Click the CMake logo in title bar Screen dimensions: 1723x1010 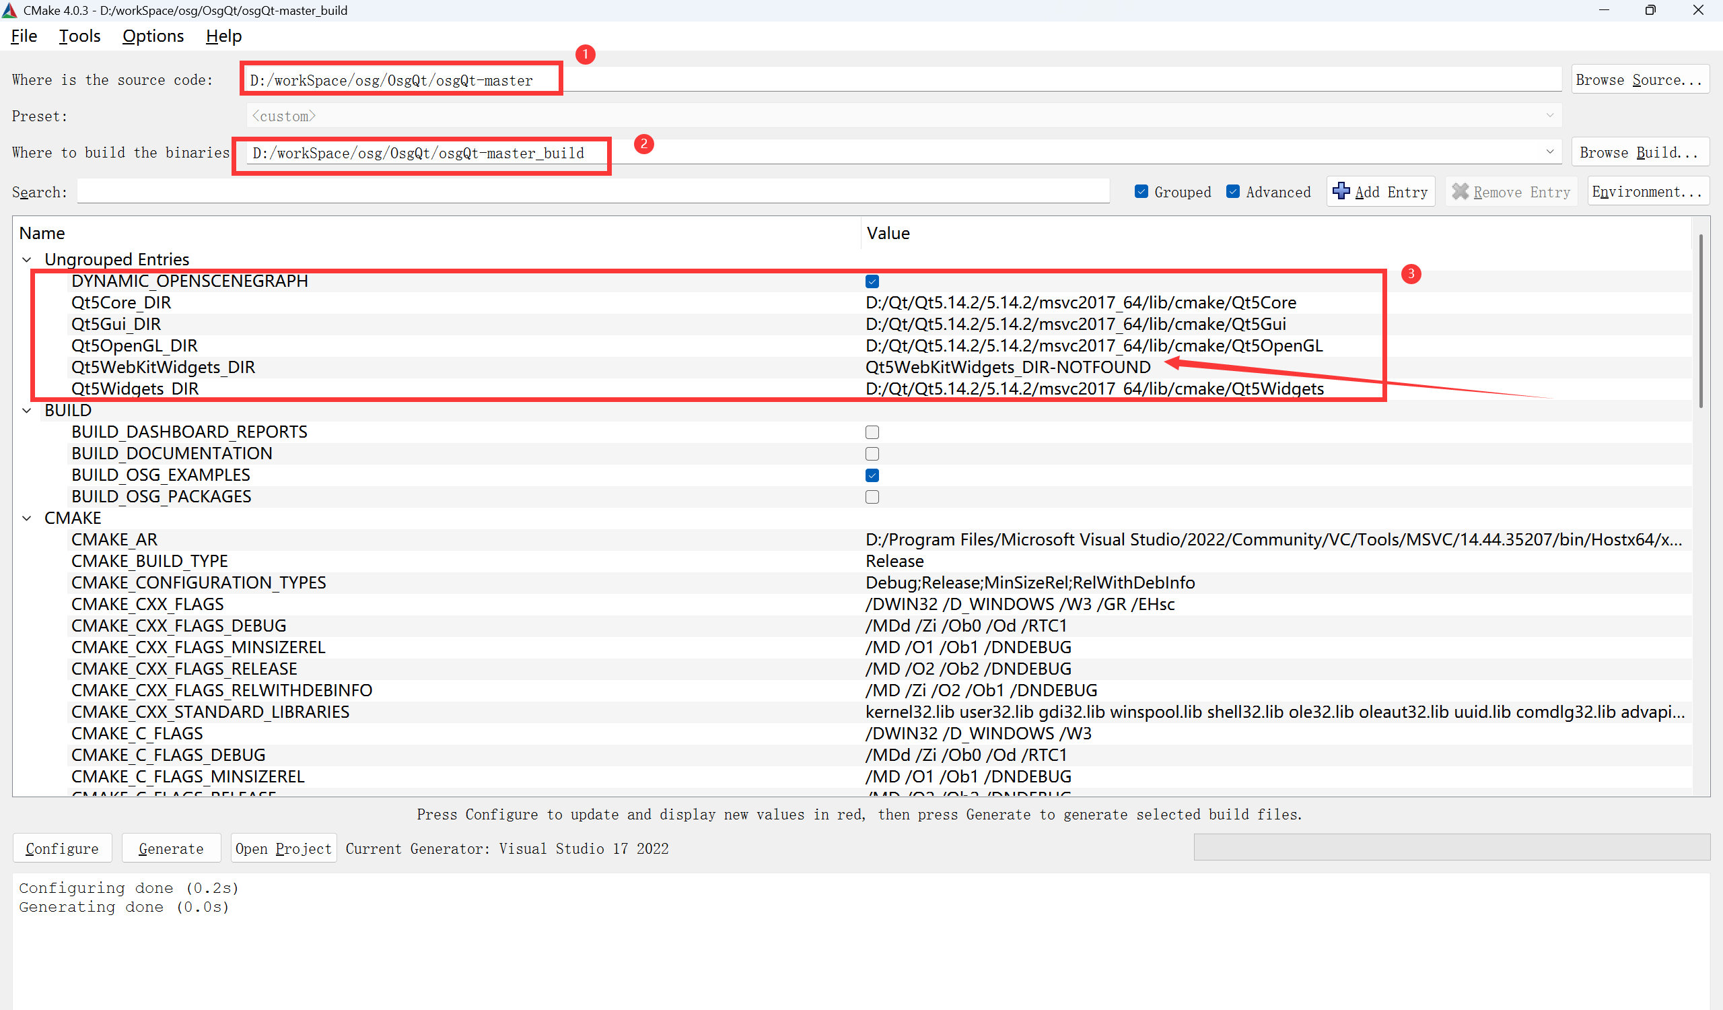coord(9,10)
